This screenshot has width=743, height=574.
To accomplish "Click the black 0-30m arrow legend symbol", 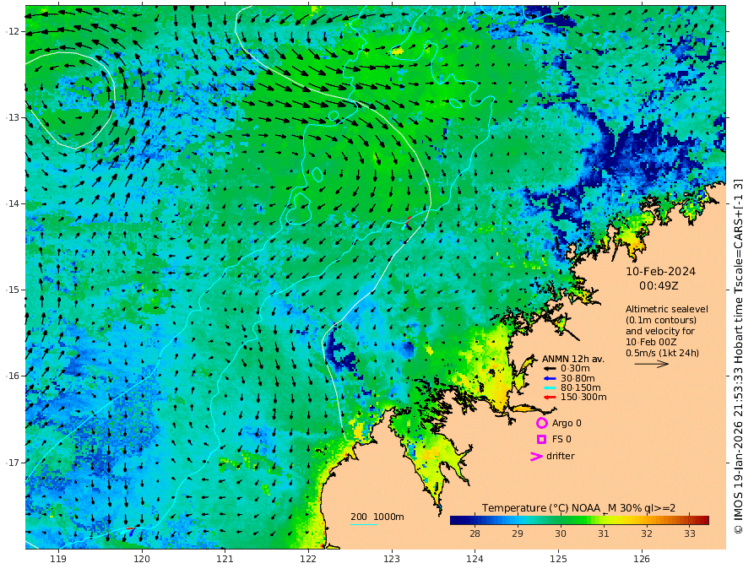I will pyautogui.click(x=549, y=369).
